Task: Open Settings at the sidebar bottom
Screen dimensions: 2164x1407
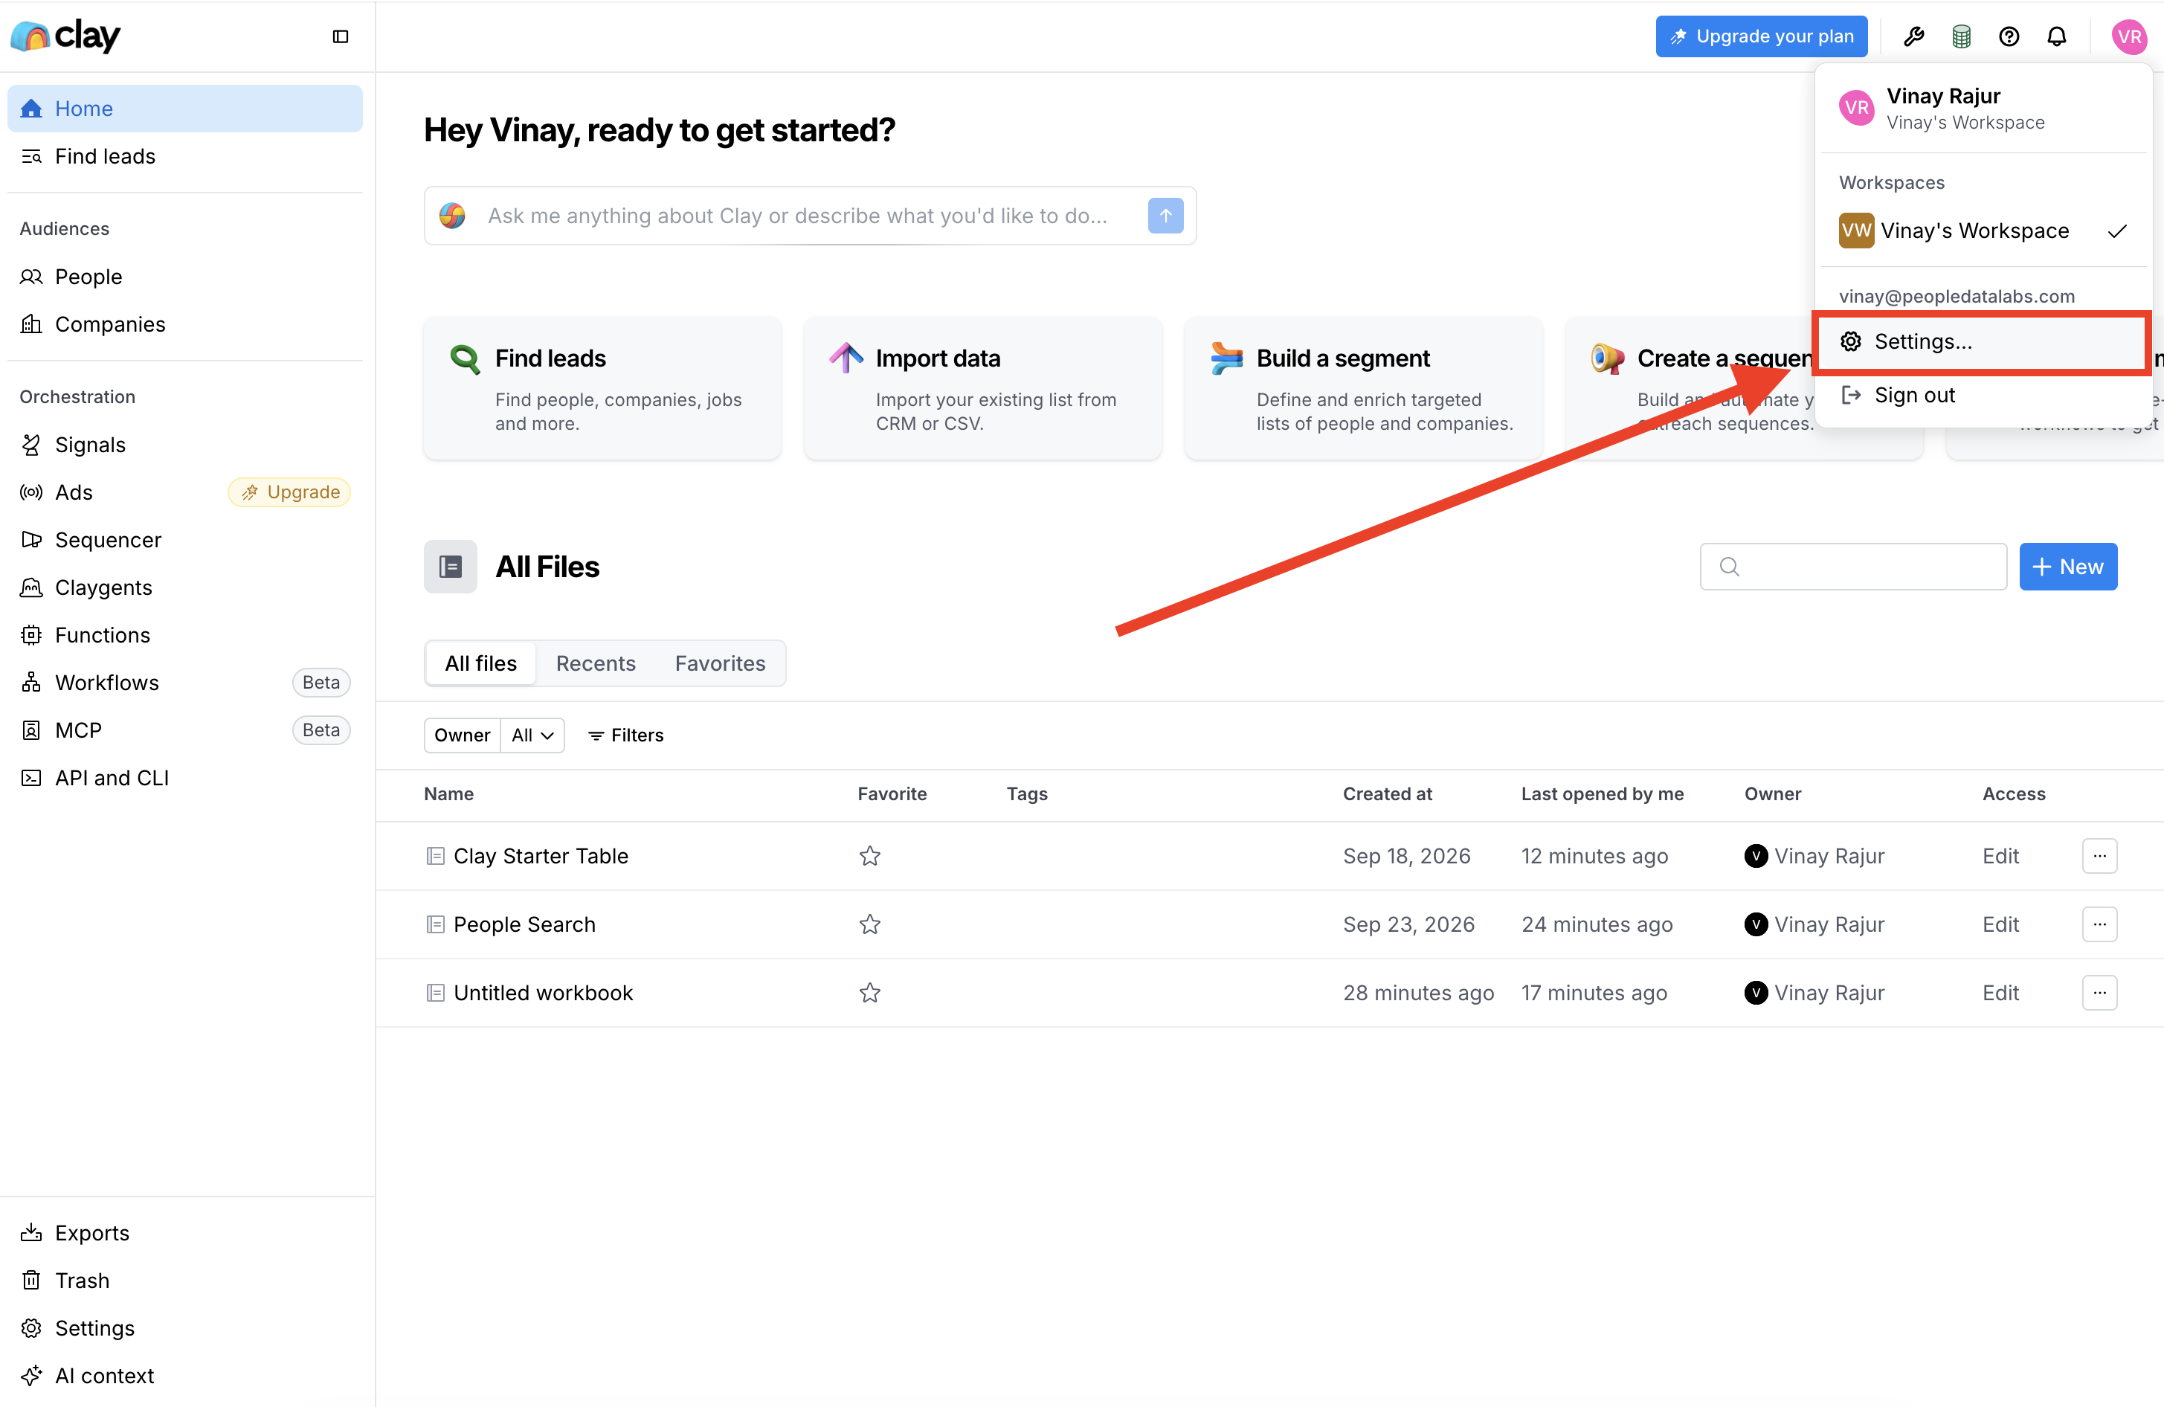Action: pos(184,1329)
